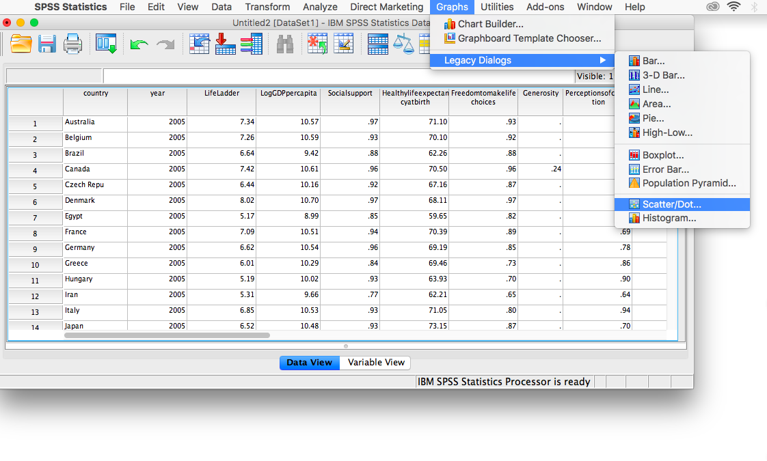Select Population Pyramid... menu entry
The height and width of the screenshot is (461, 767).
tap(682, 183)
